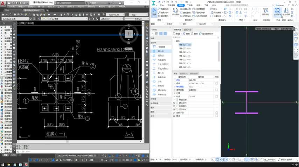Open the AutoCAD application menu logo
This screenshot has height=167, width=299.
(x=3, y=3)
